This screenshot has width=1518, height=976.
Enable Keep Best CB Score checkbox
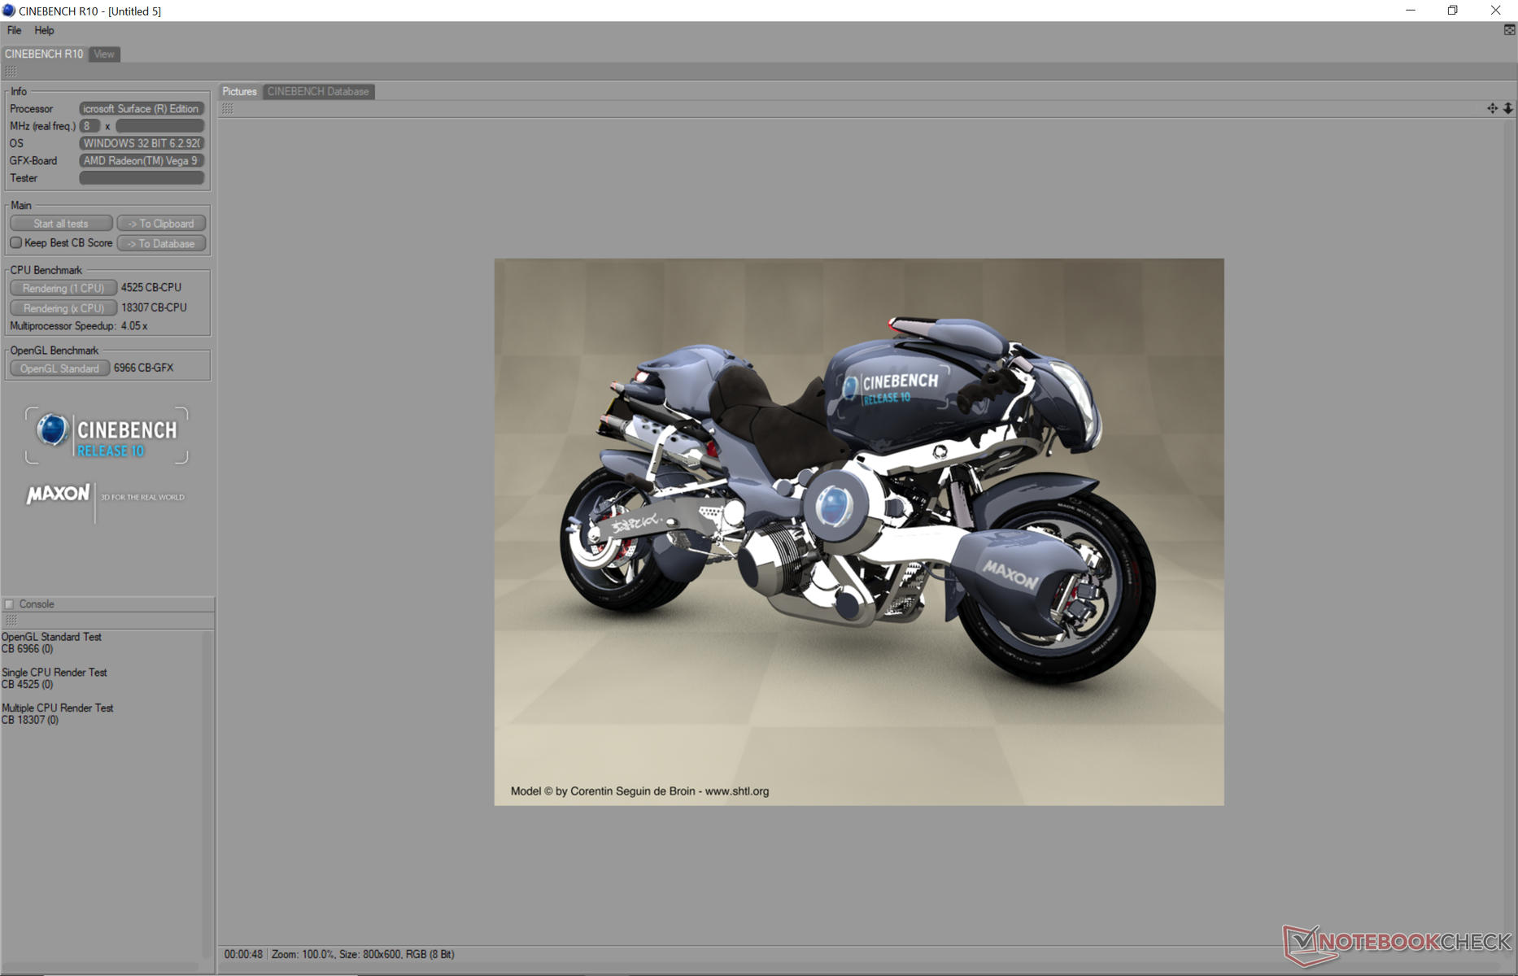(x=15, y=242)
